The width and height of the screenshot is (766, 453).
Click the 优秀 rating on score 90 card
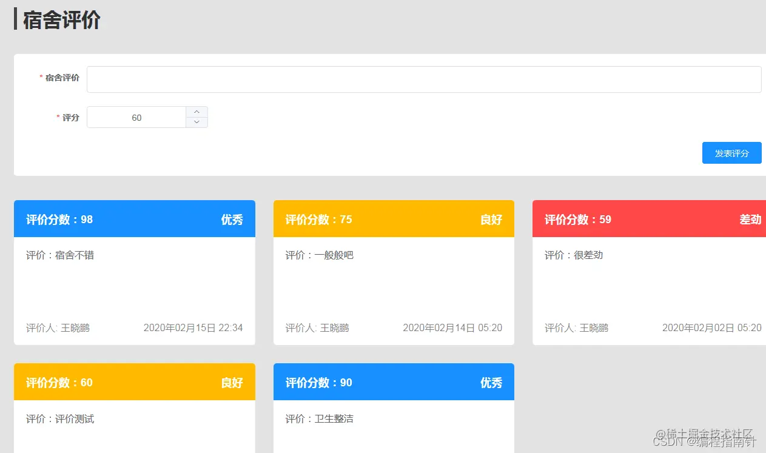[x=491, y=383]
